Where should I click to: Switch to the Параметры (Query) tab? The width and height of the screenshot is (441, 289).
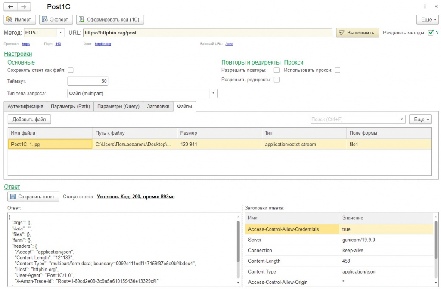pos(118,107)
